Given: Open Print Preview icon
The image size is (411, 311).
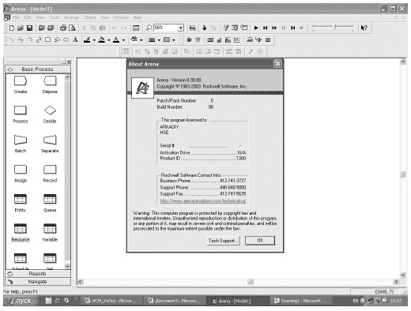Looking at the screenshot, I should click(x=72, y=28).
